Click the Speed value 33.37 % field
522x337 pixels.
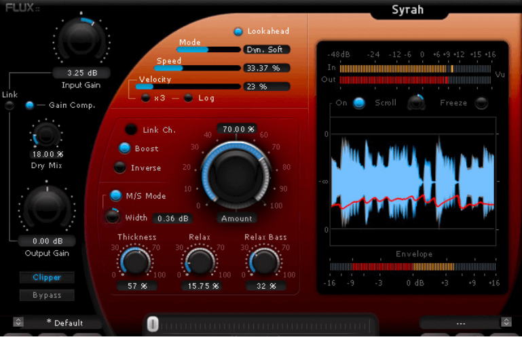(x=266, y=68)
